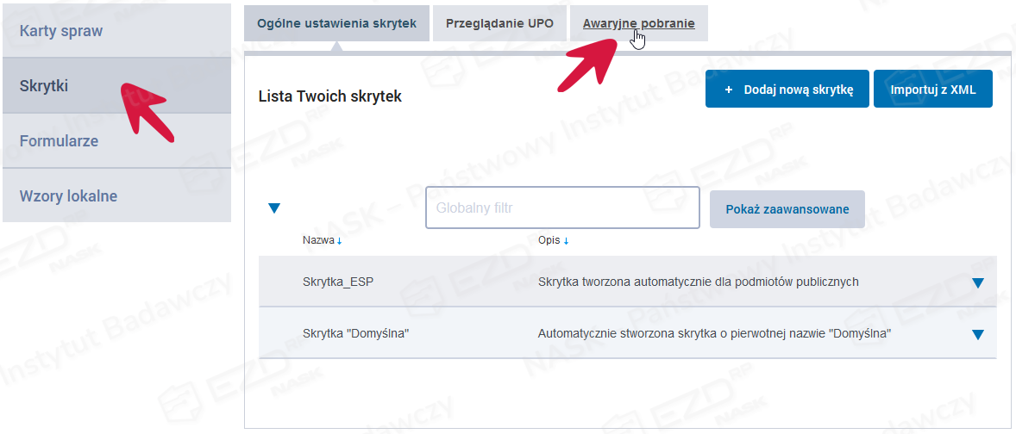Click the Globalny filtr input field
The width and height of the screenshot is (1016, 434).
click(562, 208)
